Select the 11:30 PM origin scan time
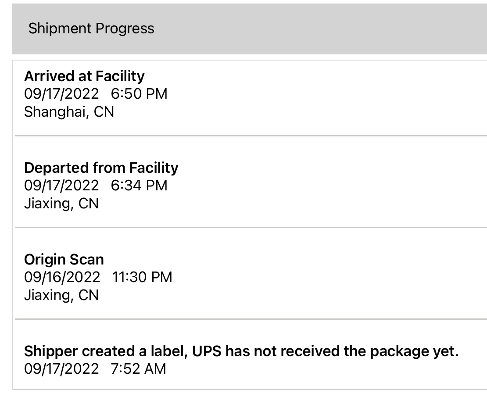This screenshot has width=487, height=411. (x=142, y=277)
